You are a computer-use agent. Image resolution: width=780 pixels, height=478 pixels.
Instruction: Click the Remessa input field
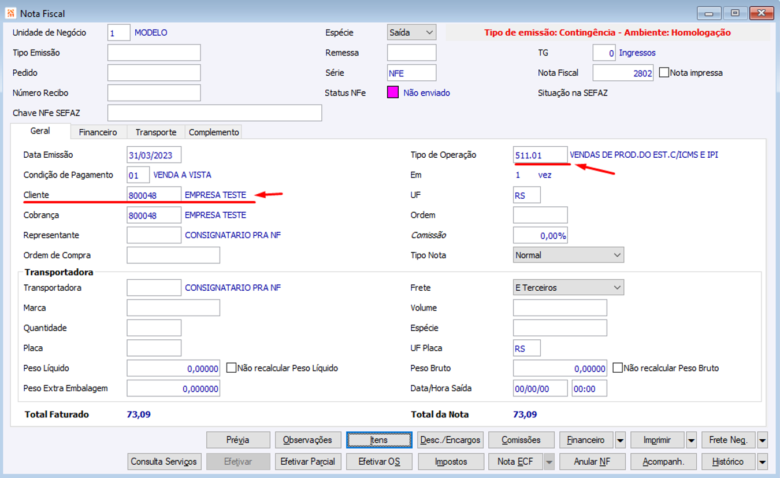[x=411, y=53]
